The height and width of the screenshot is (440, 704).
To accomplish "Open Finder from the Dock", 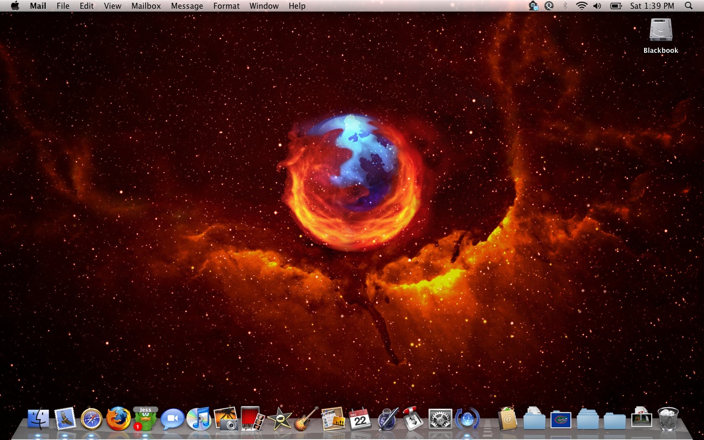I will (x=38, y=419).
